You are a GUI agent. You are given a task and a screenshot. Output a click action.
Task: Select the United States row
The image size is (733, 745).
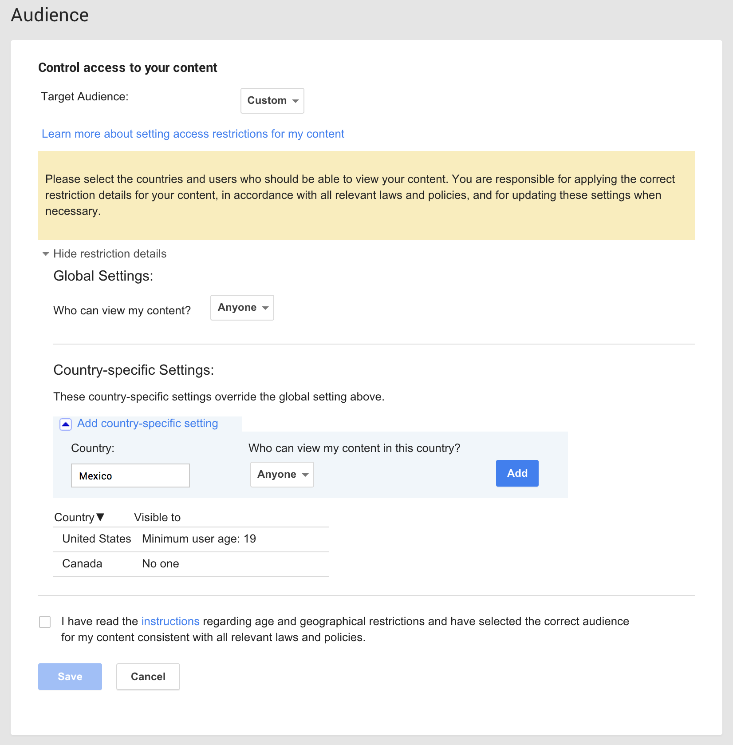(x=97, y=539)
